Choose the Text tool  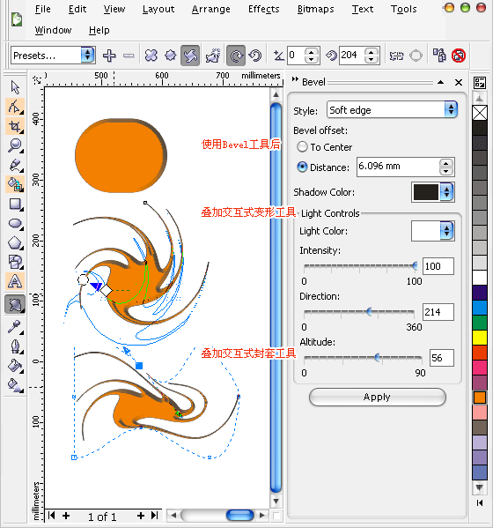pos(15,281)
